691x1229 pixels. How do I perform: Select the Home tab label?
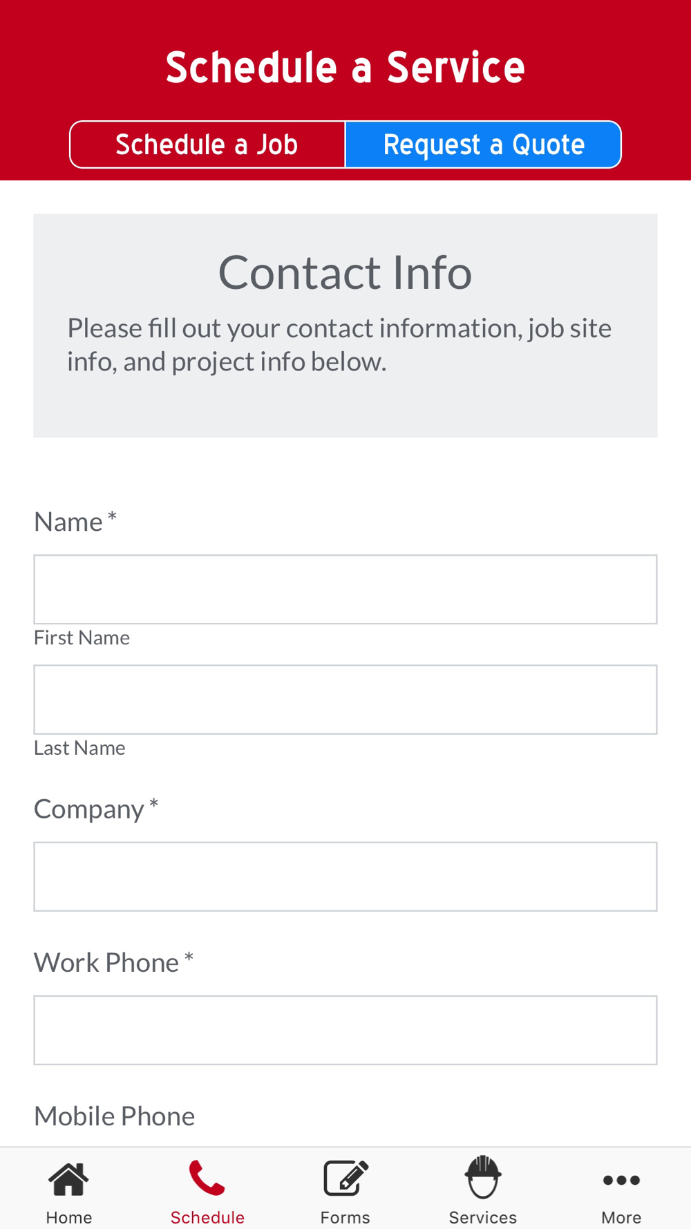point(69,1217)
